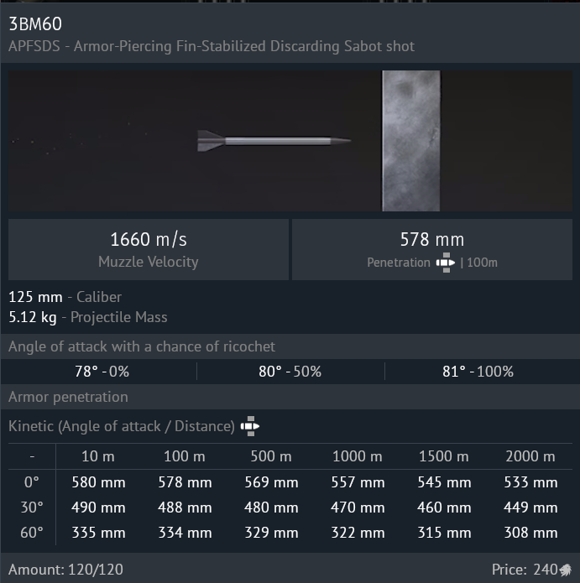
Task: Click the 334 mm table cell
Action: pos(185,533)
